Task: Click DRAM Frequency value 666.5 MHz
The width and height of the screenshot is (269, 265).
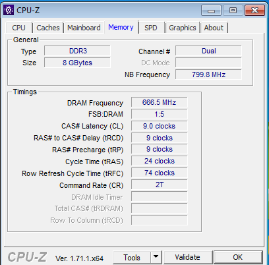Action: click(x=160, y=102)
